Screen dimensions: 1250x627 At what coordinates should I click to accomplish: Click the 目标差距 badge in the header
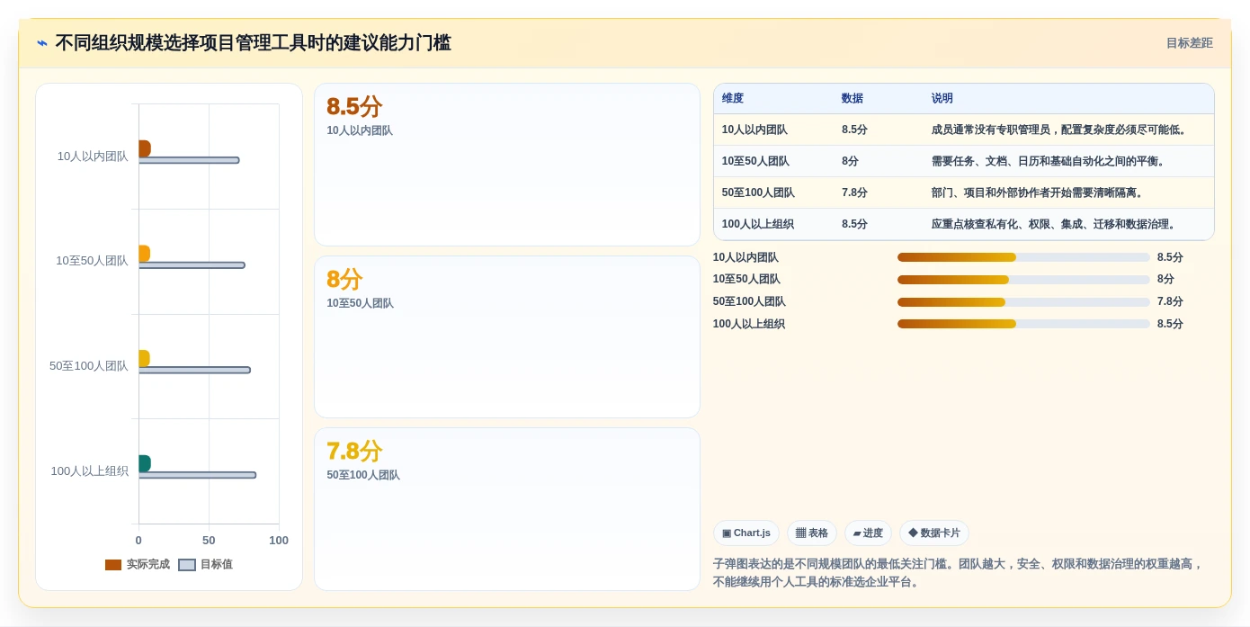pyautogui.click(x=1189, y=43)
